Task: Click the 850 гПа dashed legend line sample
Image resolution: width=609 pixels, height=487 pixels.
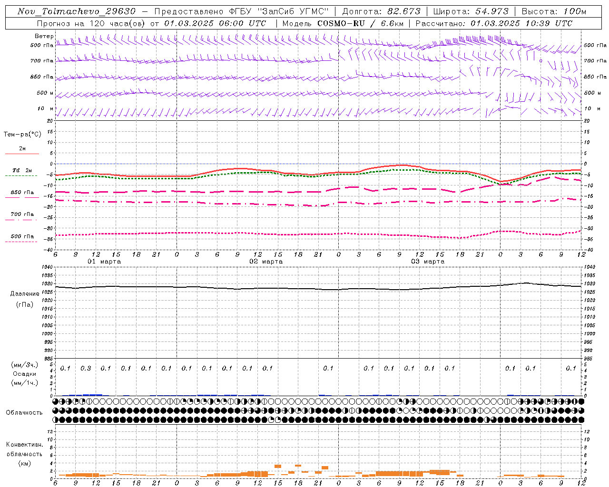Action: click(x=22, y=198)
